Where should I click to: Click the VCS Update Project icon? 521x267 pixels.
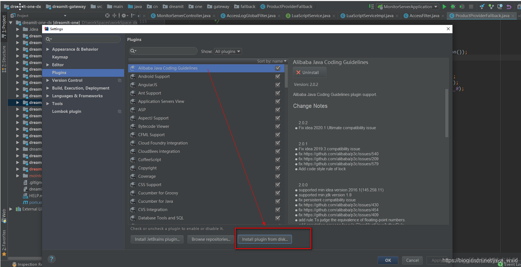[482, 7]
